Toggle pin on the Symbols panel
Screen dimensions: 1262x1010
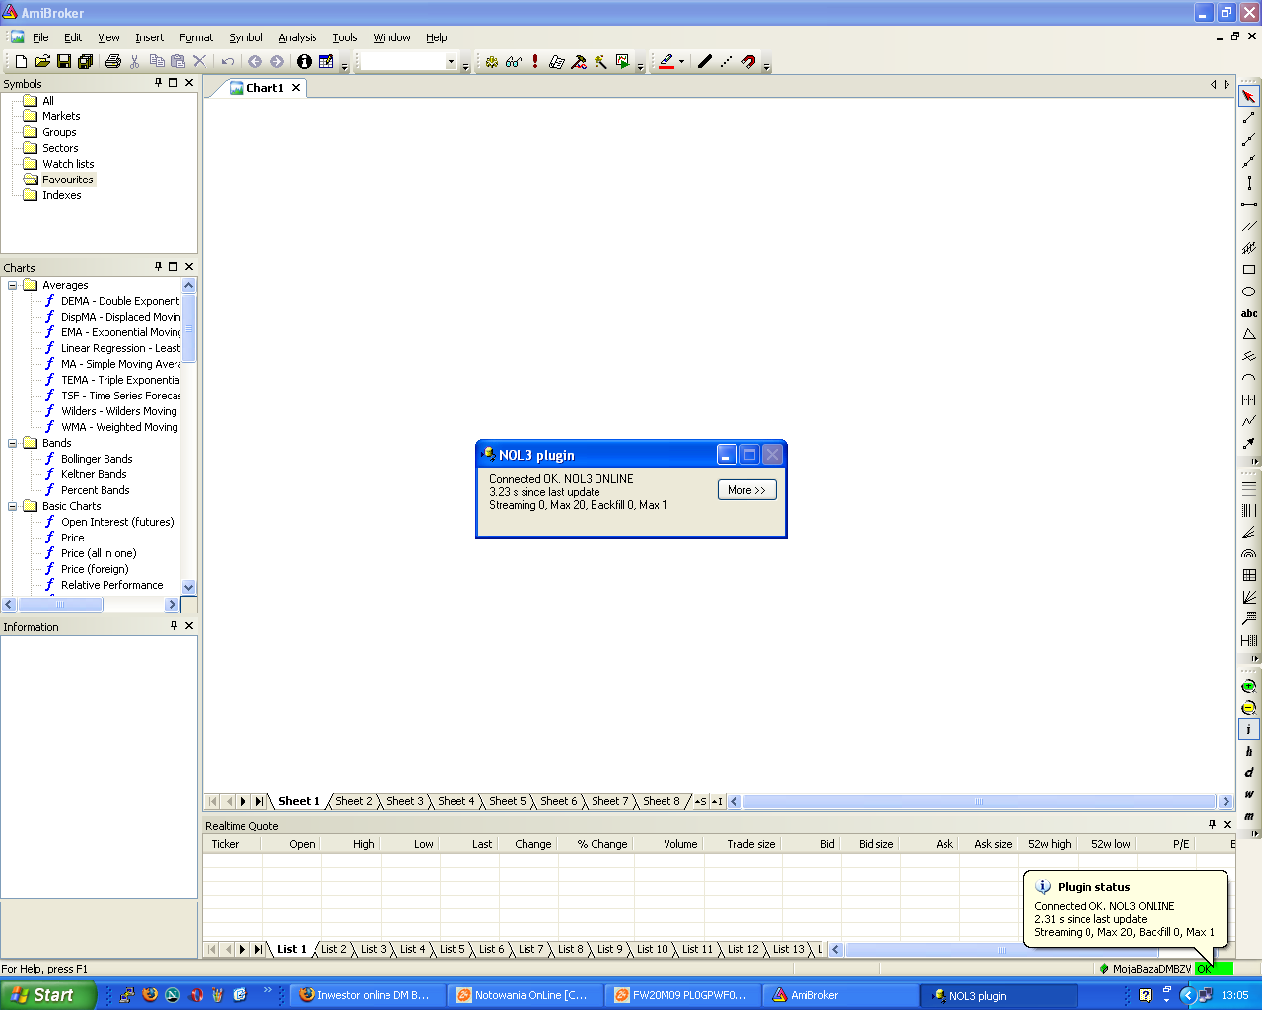pos(158,83)
